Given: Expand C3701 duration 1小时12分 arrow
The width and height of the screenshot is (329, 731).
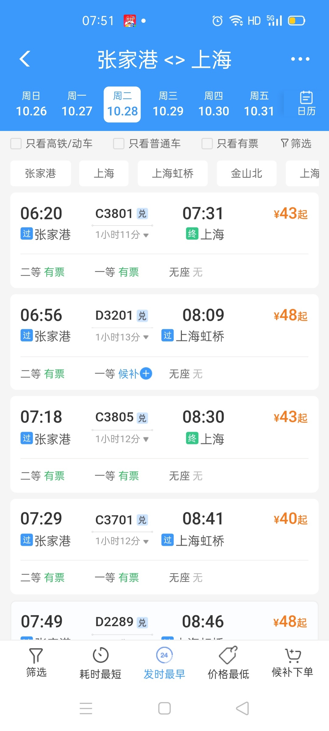Looking at the screenshot, I should 146,541.
